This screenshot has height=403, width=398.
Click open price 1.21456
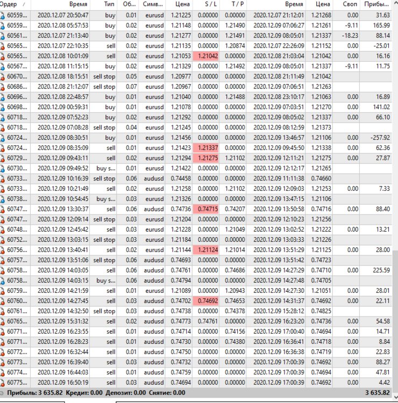click(x=181, y=138)
